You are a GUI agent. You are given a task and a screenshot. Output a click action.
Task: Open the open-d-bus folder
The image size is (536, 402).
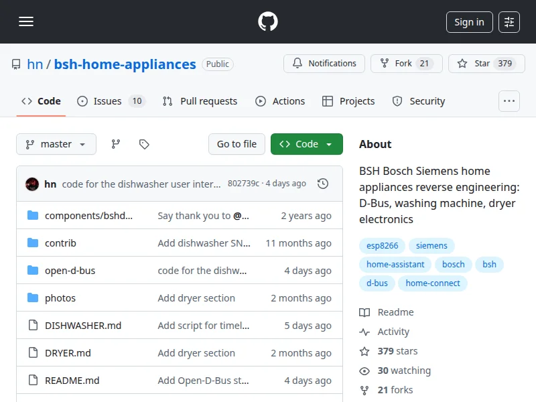[70, 271]
